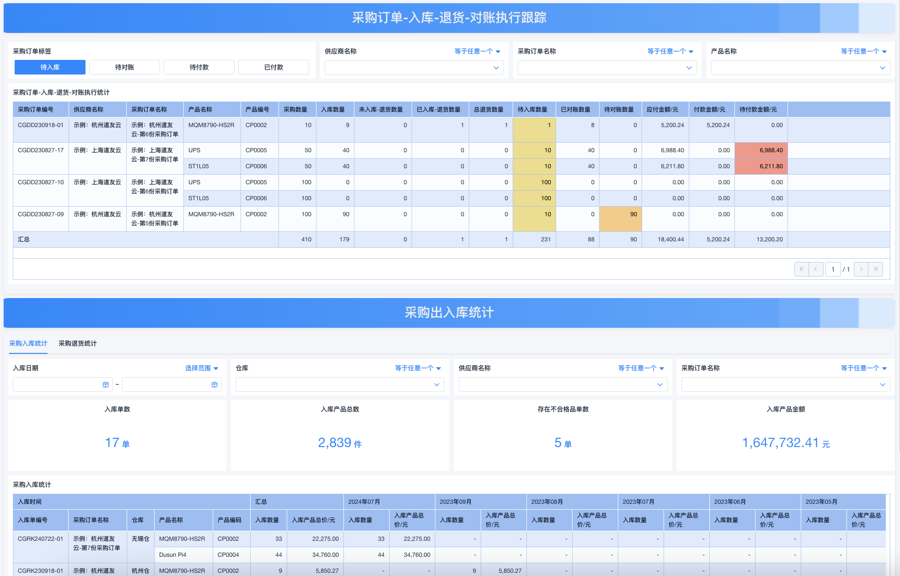The height and width of the screenshot is (576, 900).
Task: Open calendar picker for 入库日期 start date
Action: pos(106,384)
